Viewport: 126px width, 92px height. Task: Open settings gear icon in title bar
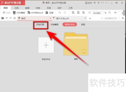(x=99, y=3)
